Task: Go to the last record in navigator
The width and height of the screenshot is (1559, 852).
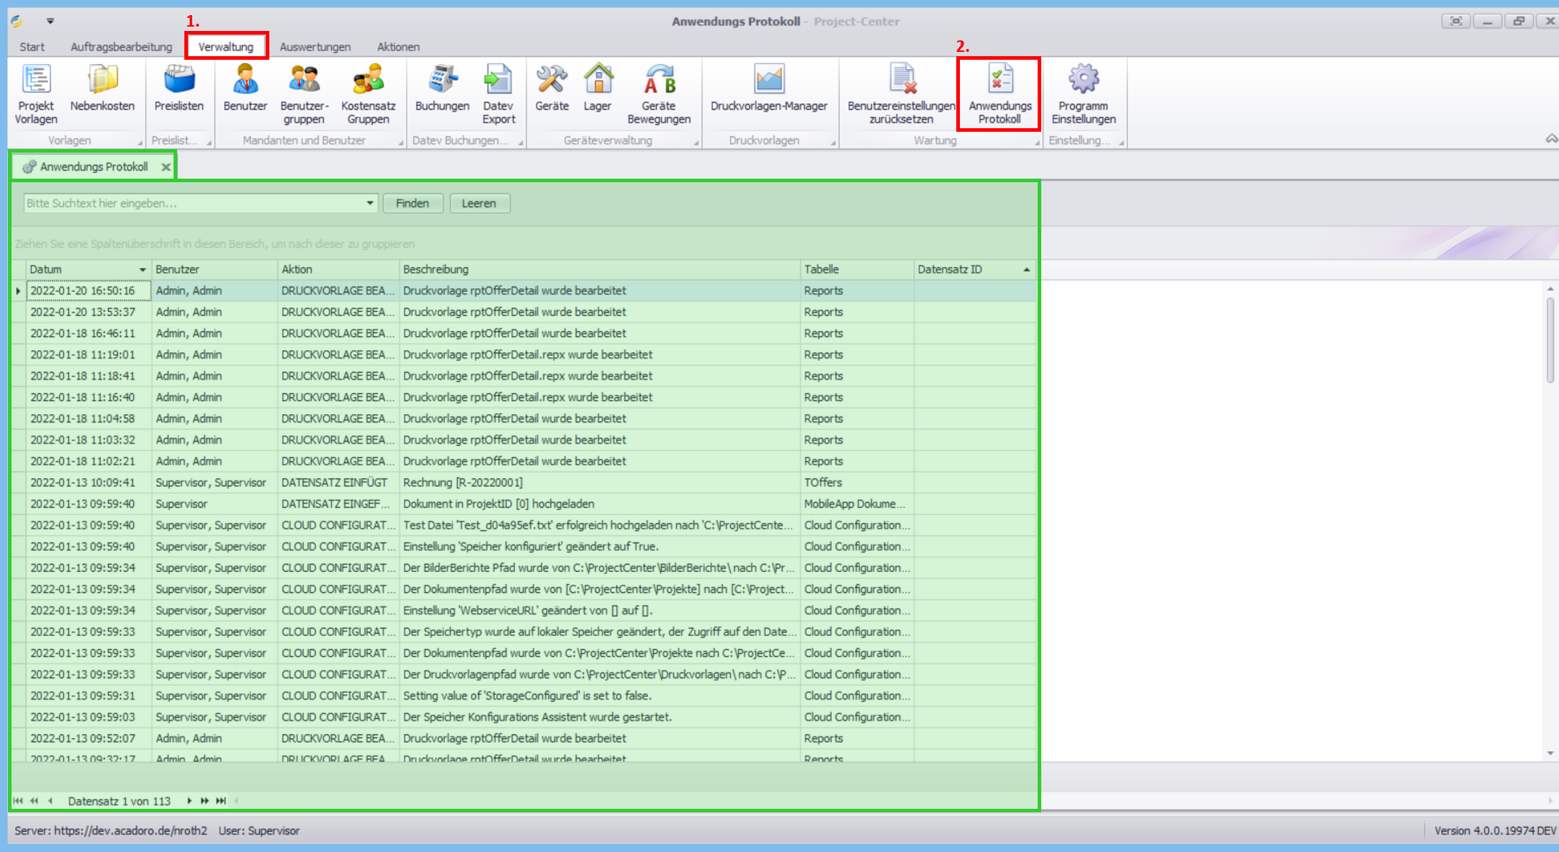Action: [x=221, y=801]
